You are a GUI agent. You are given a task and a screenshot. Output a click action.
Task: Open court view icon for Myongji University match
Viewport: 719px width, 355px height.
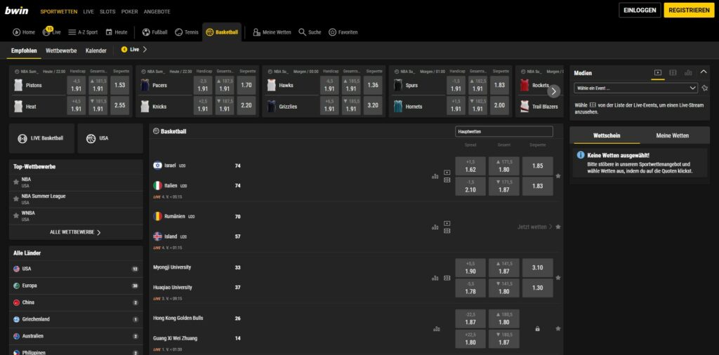pos(447,278)
